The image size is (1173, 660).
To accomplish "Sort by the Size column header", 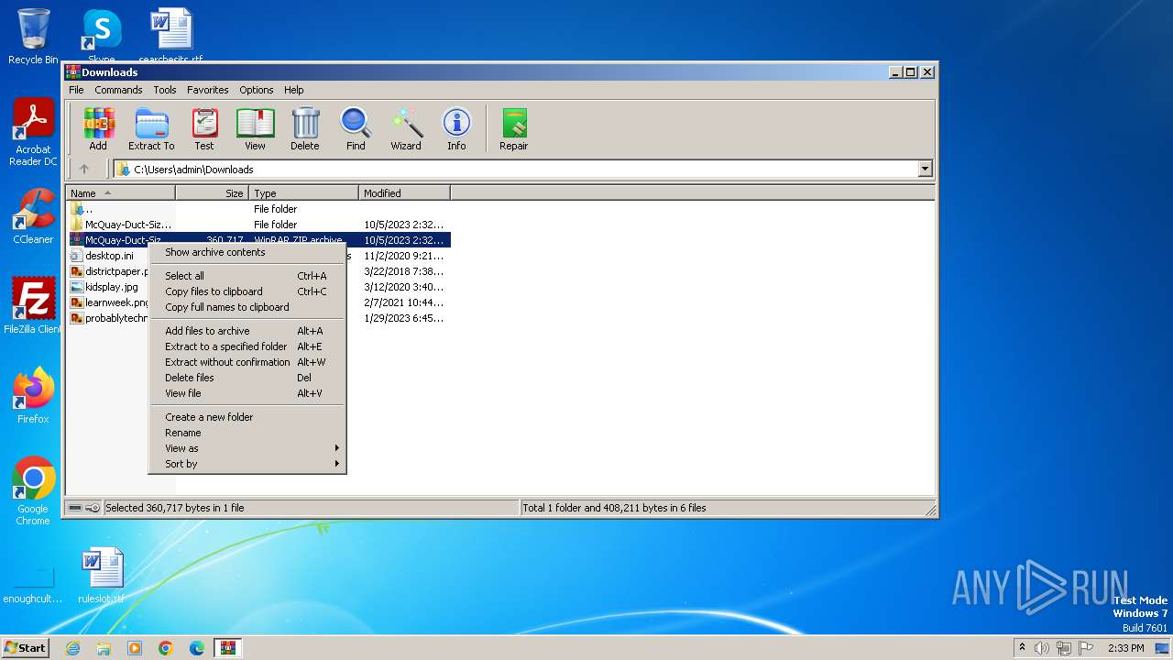I will click(212, 193).
